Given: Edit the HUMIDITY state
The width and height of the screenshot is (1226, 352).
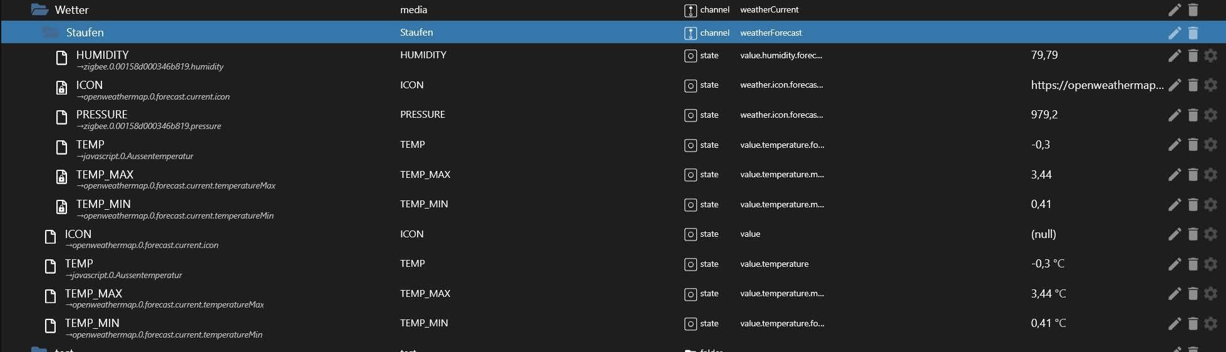Looking at the screenshot, I should (x=1175, y=56).
